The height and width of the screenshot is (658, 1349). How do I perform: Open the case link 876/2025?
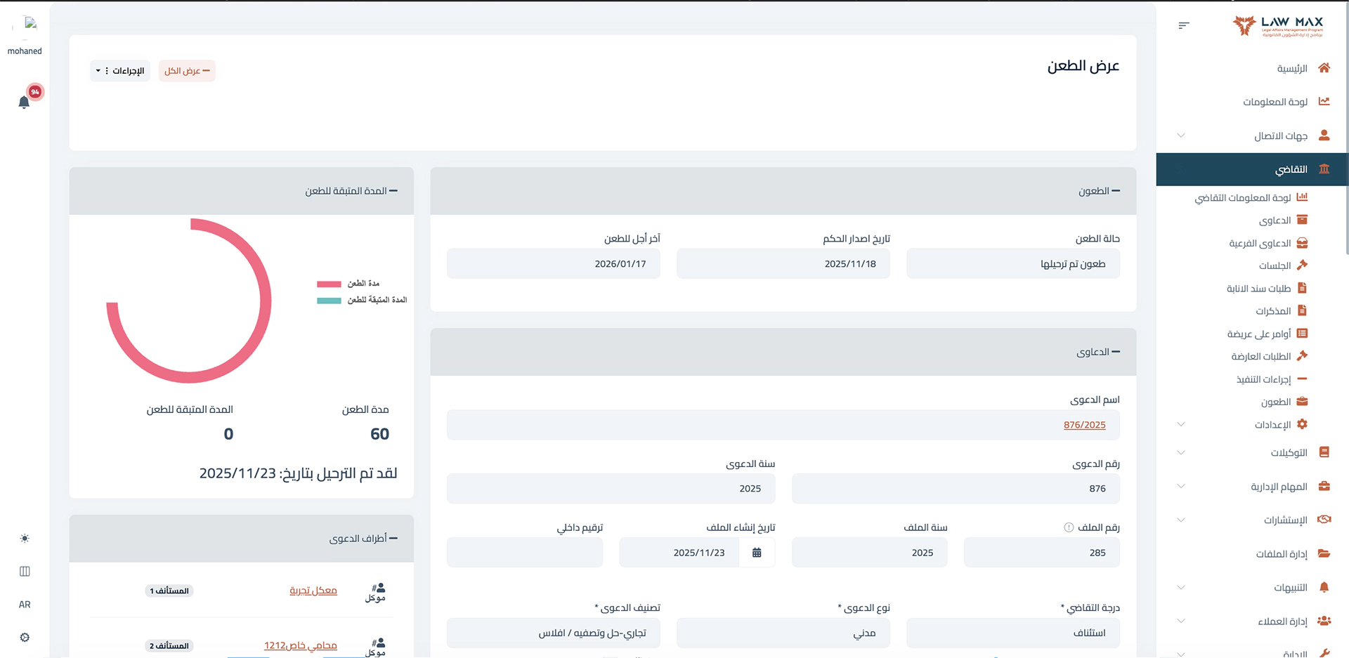point(1084,425)
